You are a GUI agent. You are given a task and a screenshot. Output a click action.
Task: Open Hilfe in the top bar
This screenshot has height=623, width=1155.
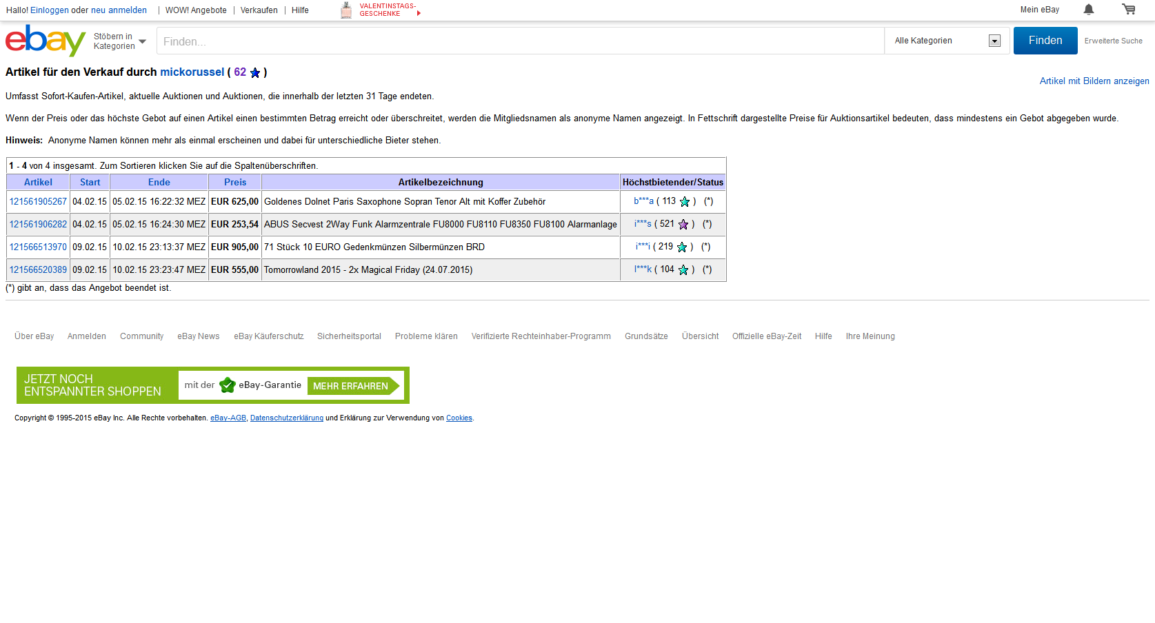[x=300, y=10]
